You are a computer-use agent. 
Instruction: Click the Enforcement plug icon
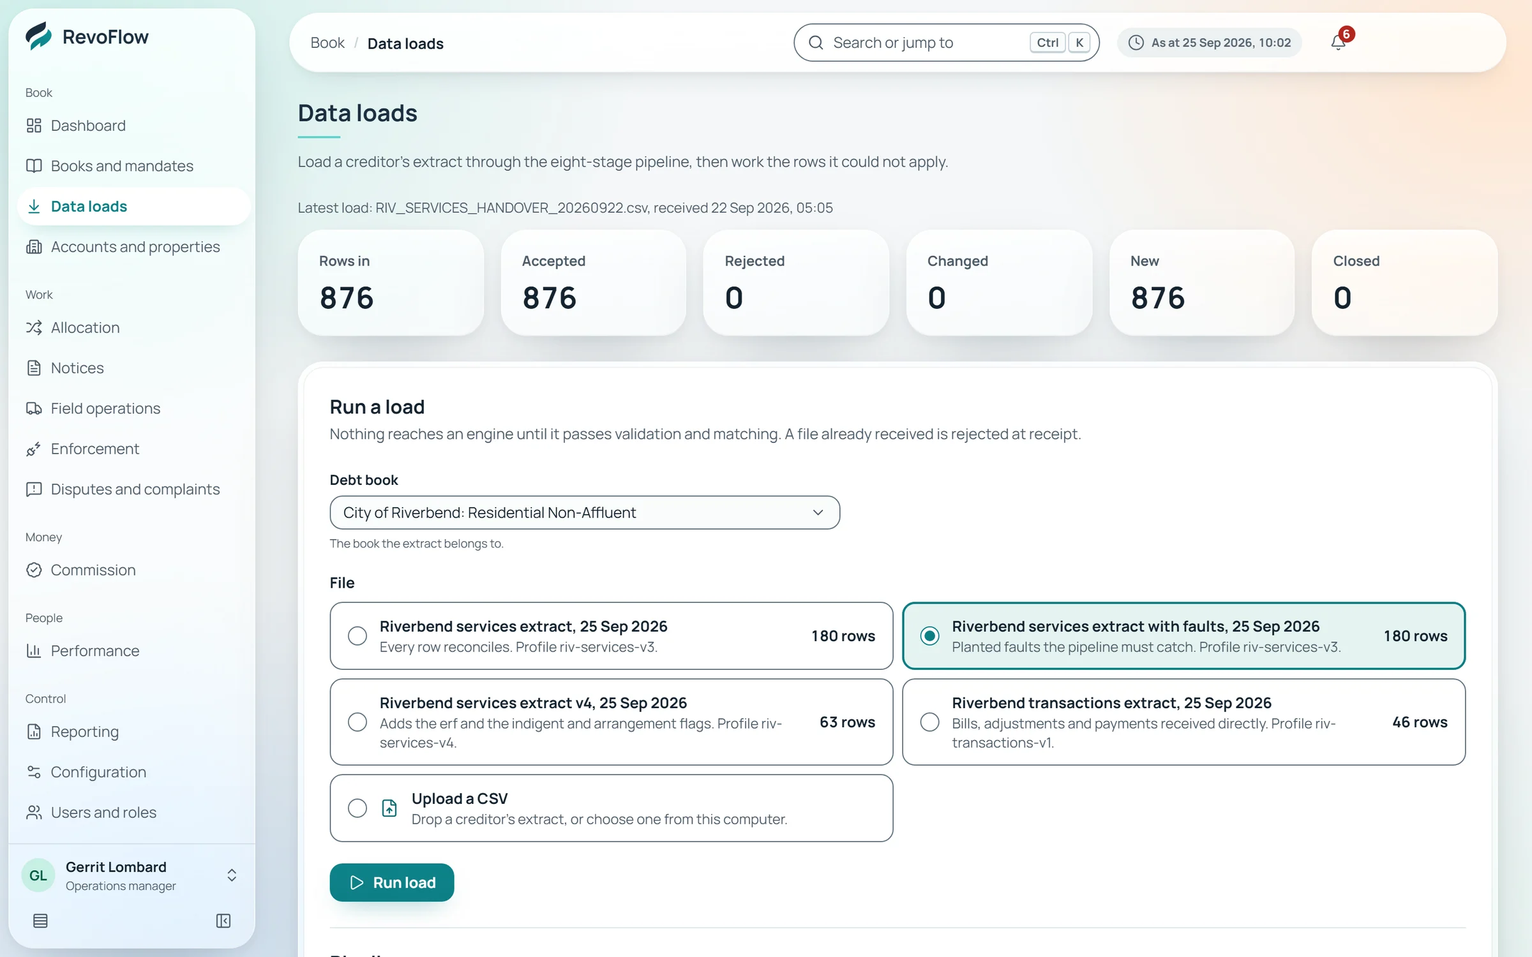coord(34,449)
